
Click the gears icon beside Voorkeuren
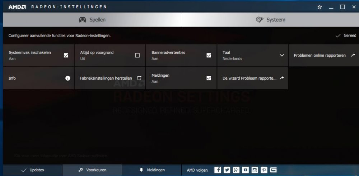(80, 170)
